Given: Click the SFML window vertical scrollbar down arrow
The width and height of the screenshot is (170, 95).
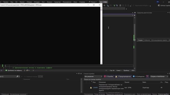Looking at the screenshot, I should pyautogui.click(x=101, y=63).
